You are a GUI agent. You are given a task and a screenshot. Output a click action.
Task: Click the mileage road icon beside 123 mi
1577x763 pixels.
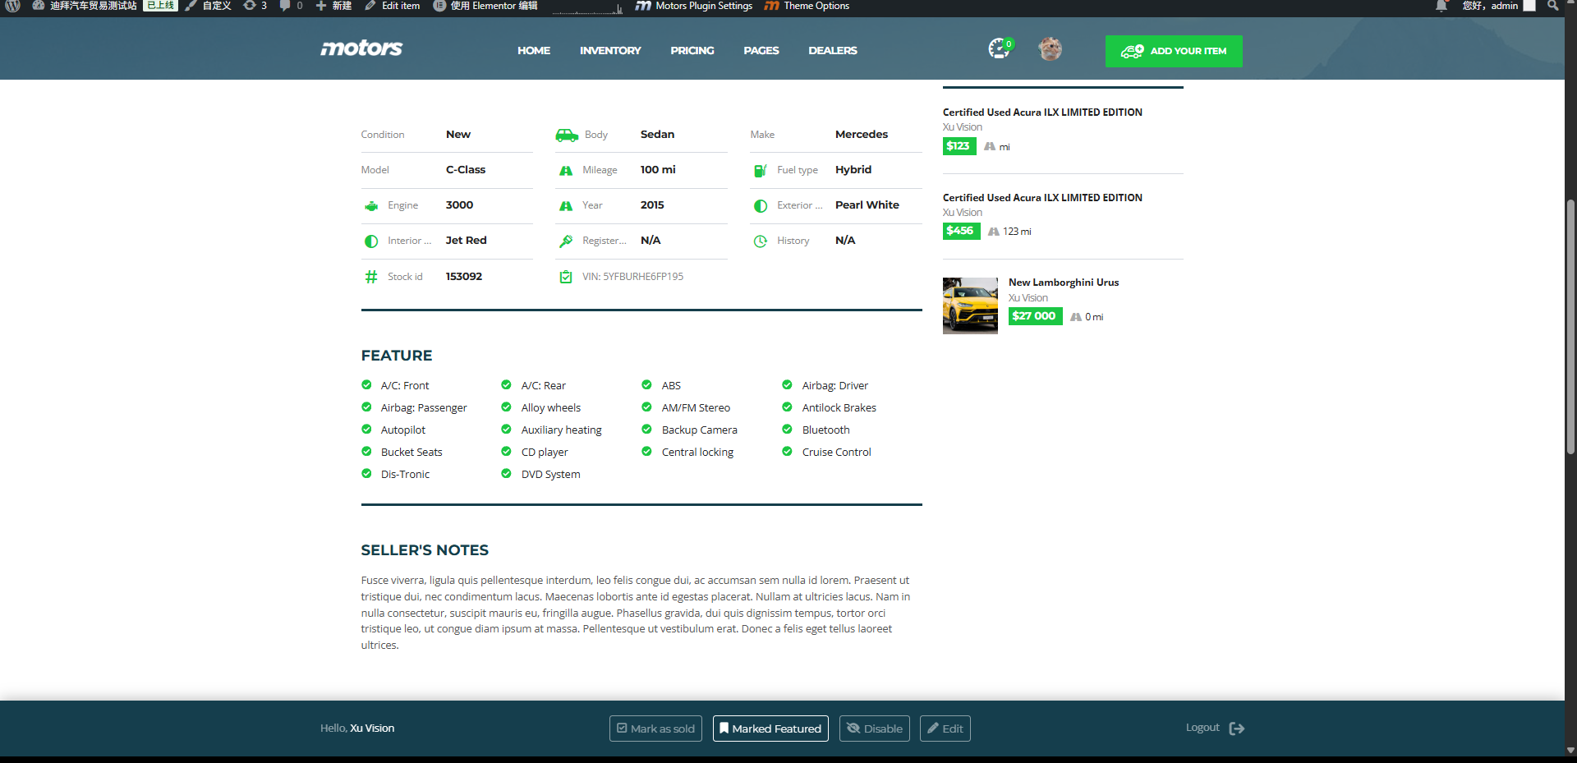click(x=994, y=232)
